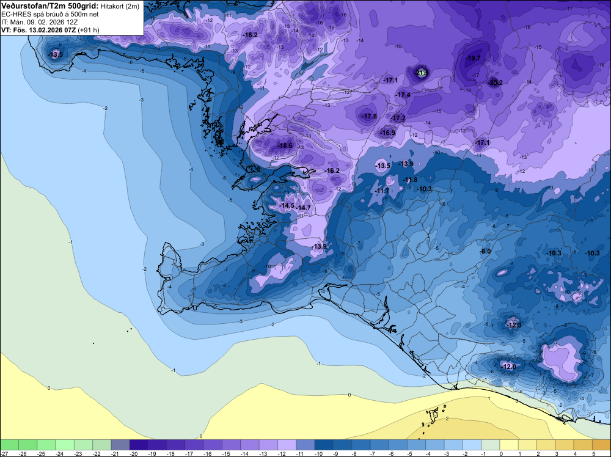Select the -18.6 temperature value

click(x=285, y=145)
